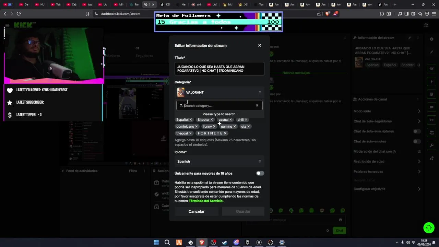The height and width of the screenshot is (247, 439).
Task: Open the Términos del Servicio link
Action: click(206, 201)
